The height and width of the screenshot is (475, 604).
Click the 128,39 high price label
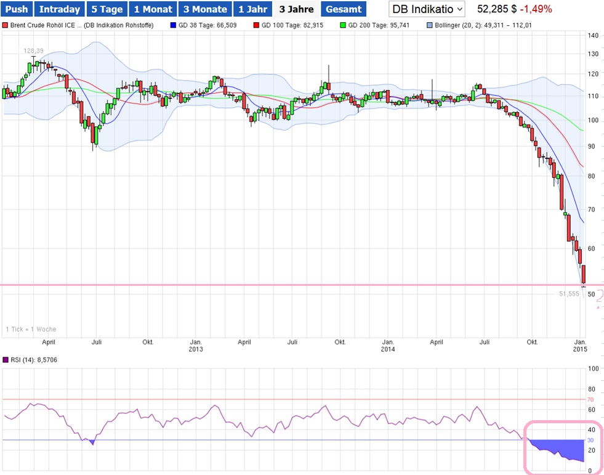pyautogui.click(x=34, y=51)
